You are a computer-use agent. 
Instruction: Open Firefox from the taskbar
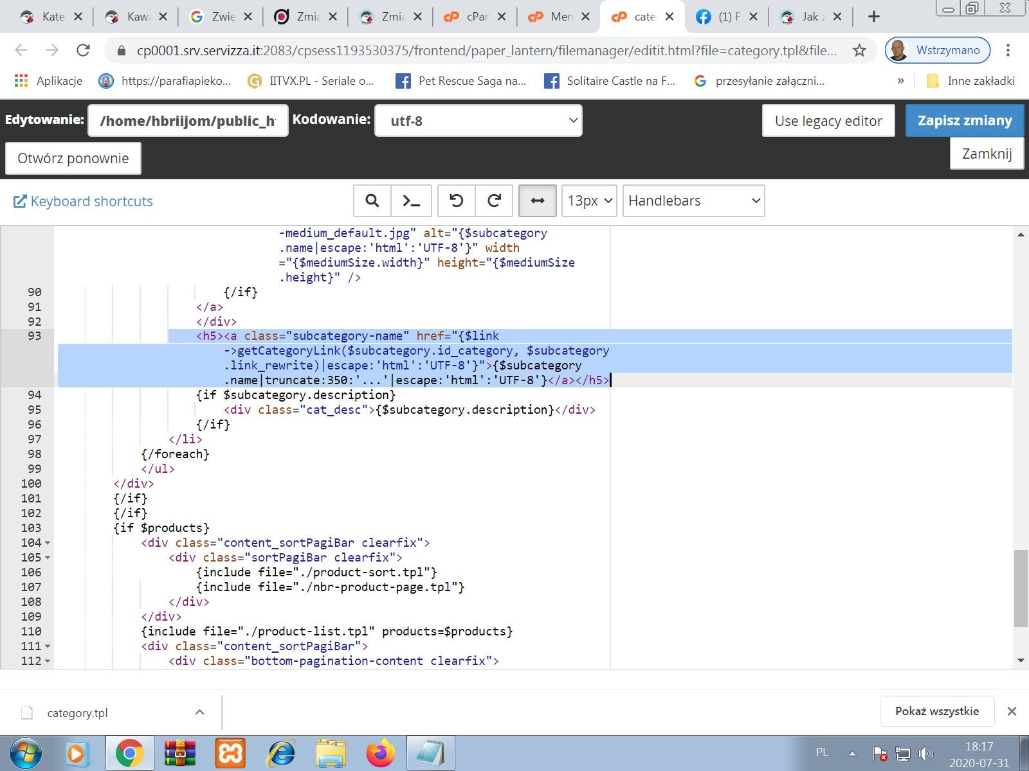tap(380, 753)
